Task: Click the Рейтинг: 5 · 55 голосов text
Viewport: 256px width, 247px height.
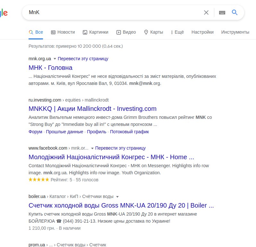Action: [x=74, y=180]
